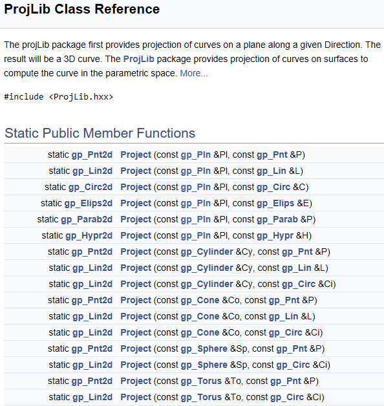
Task: Open Project for gp_Pln and gp_Lin
Action: 136,171
